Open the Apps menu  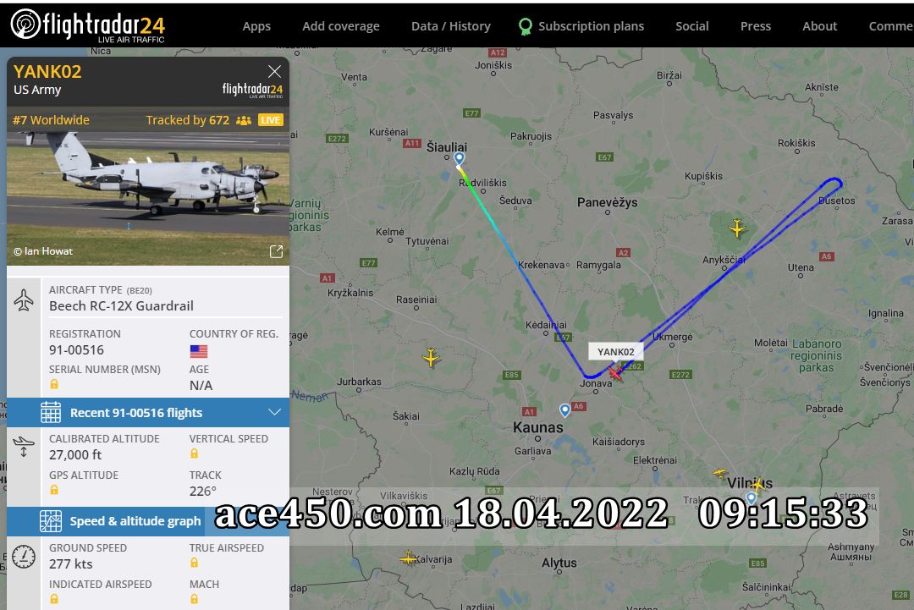point(256,26)
